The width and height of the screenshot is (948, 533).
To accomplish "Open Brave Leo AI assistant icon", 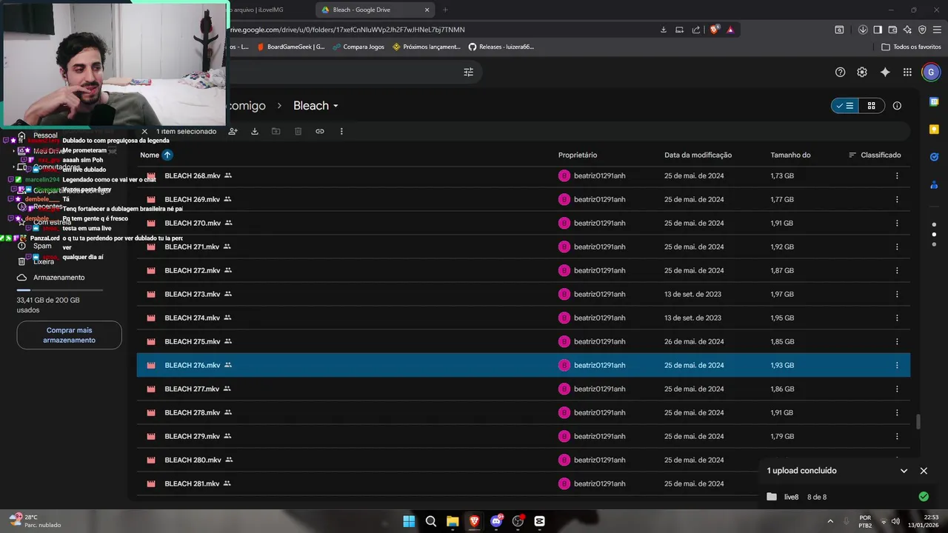I will pos(907,30).
